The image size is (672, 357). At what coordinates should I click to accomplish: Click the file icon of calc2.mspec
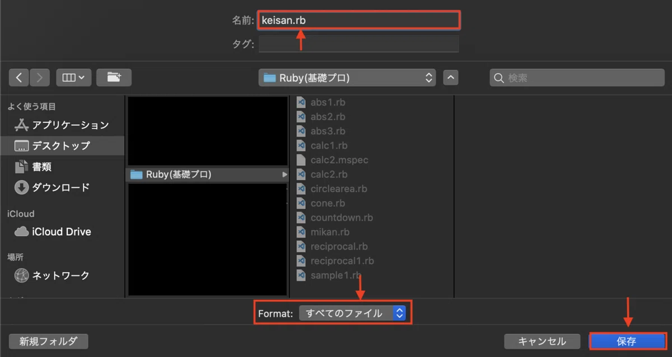point(300,160)
